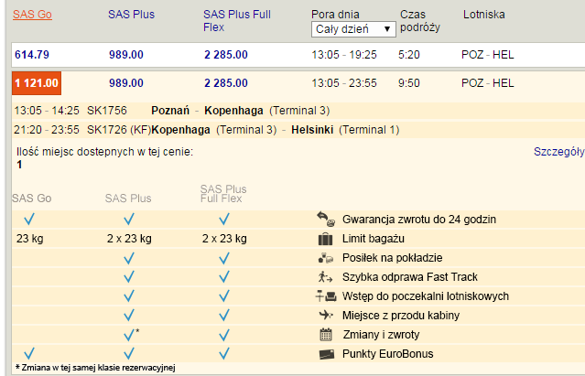Click the EuroBonus card icon
The width and height of the screenshot is (585, 376).
327,354
